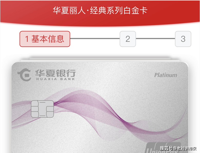Click progress line between steps 2 and 3
This screenshot has width=200, height=153.
155,38
